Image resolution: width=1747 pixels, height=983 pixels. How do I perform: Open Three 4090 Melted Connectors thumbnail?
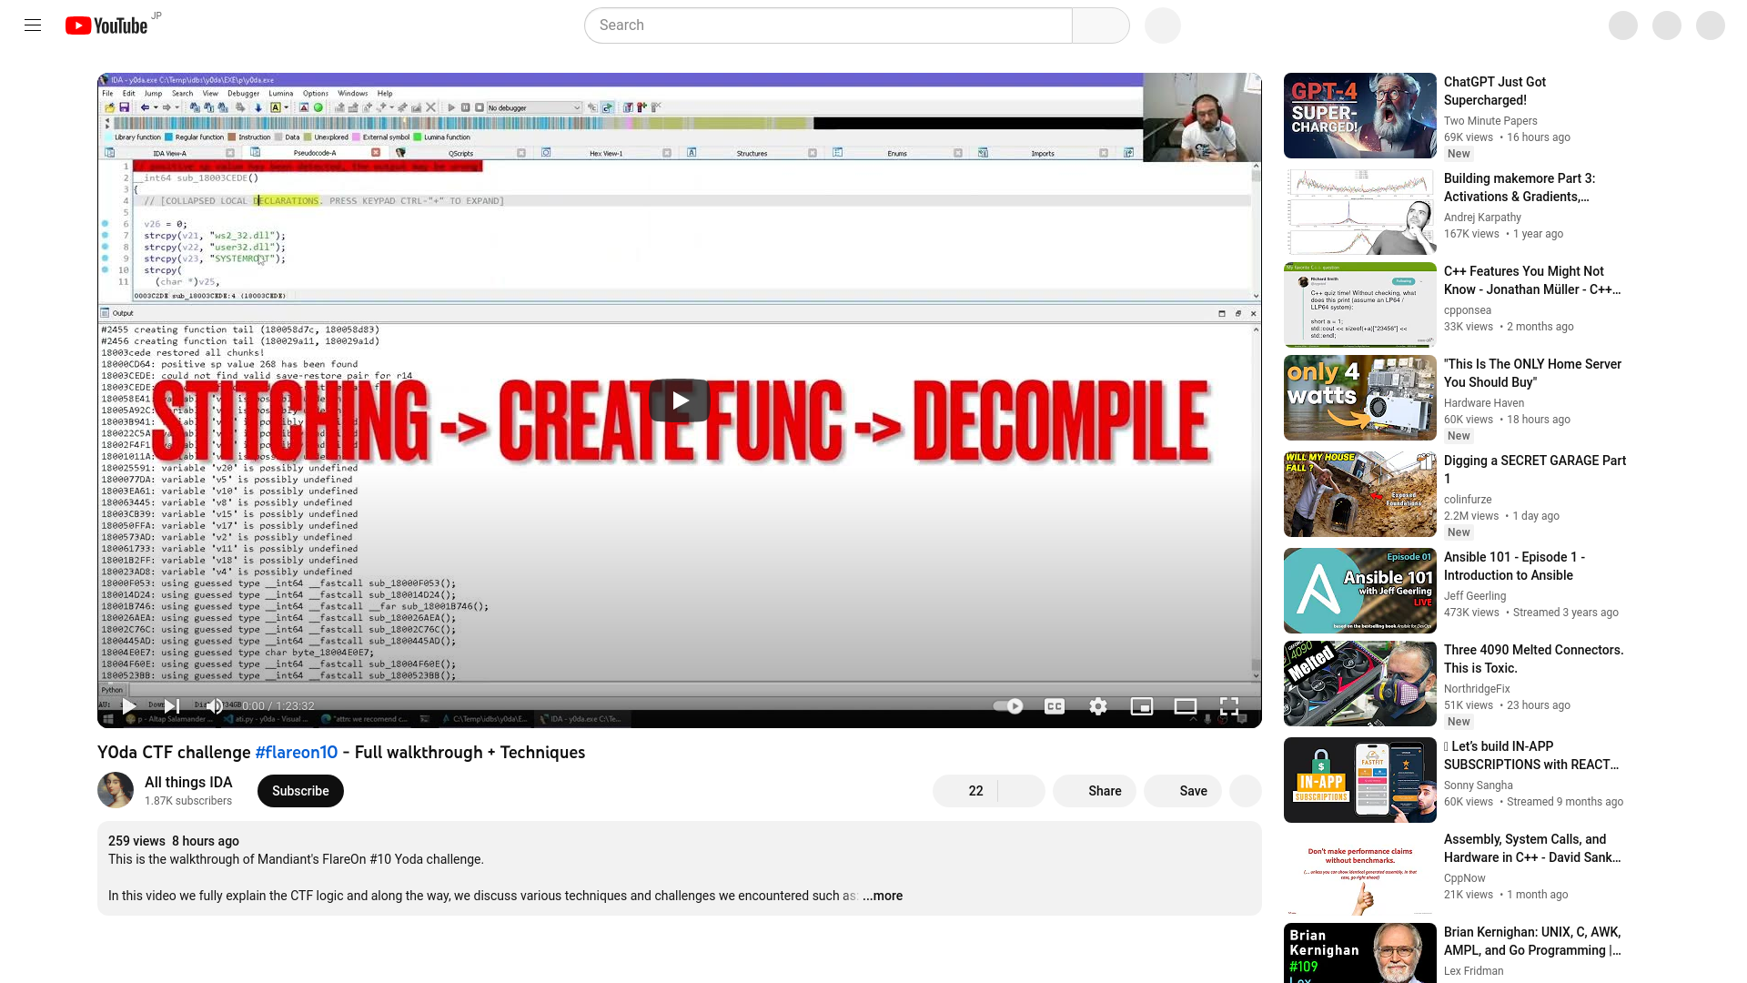click(1360, 684)
